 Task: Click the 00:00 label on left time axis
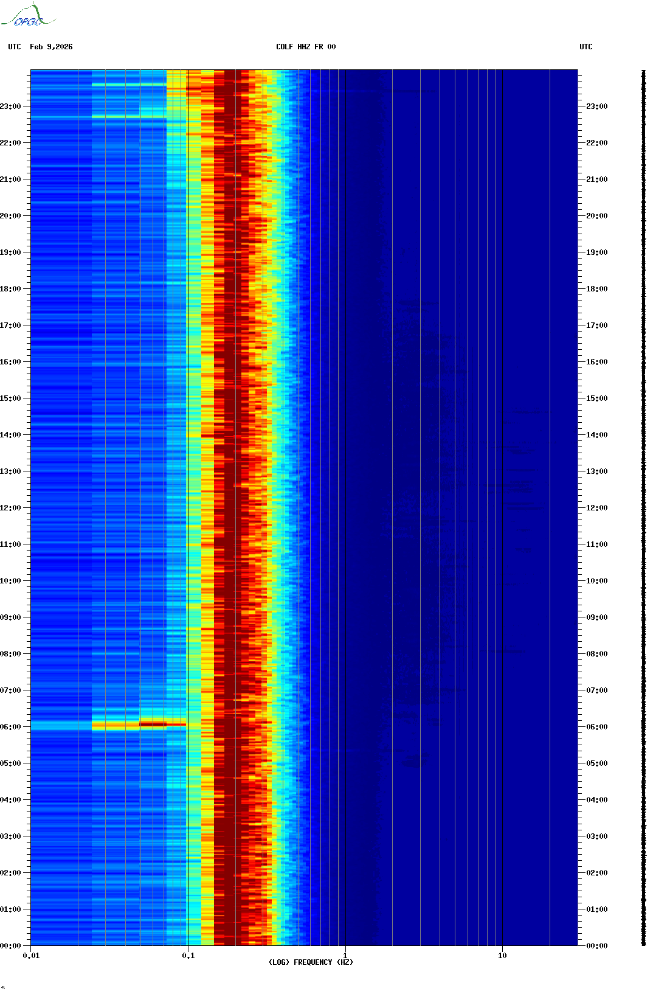click(x=10, y=946)
